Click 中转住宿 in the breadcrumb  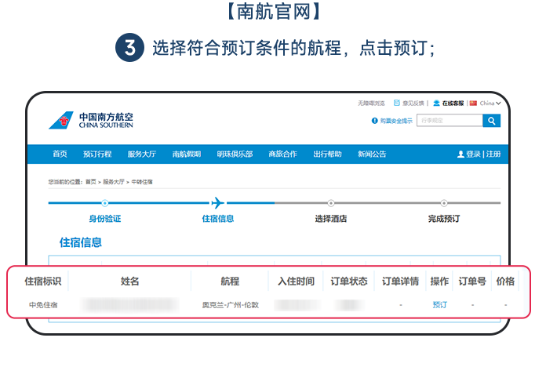coord(142,182)
